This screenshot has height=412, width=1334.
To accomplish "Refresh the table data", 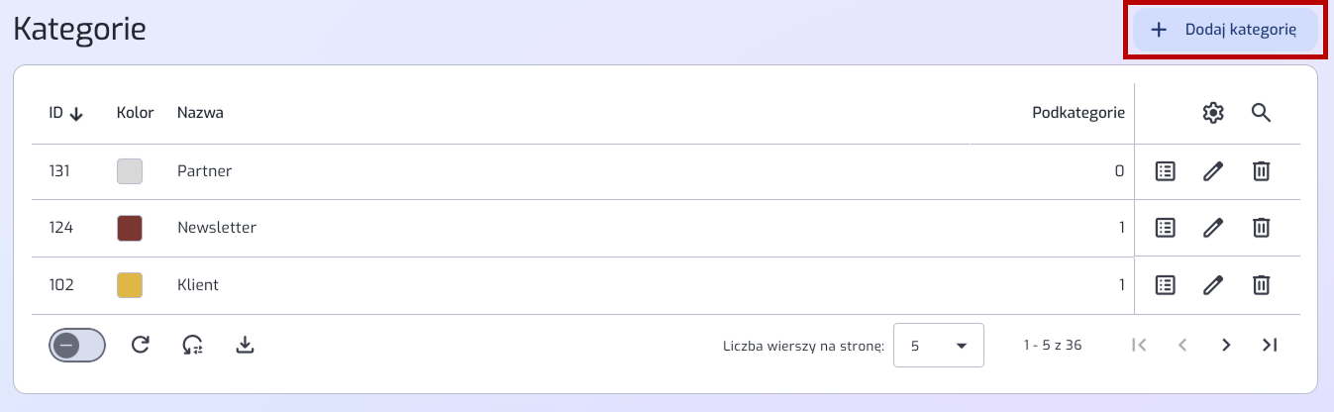I will [x=141, y=345].
